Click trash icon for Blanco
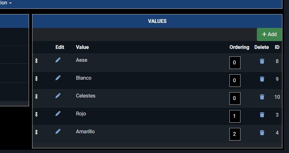289x153 pixels. tap(262, 79)
